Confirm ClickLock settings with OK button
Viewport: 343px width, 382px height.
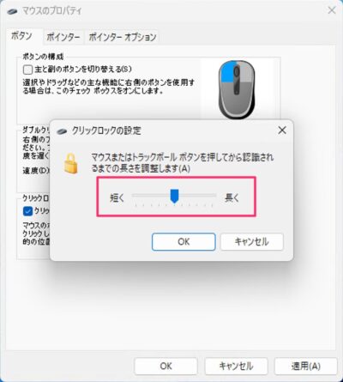pyautogui.click(x=184, y=242)
